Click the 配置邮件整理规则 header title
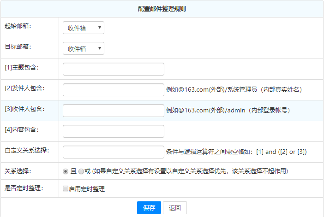Image resolution: width=324 pixels, height=217 pixels. [x=162, y=9]
